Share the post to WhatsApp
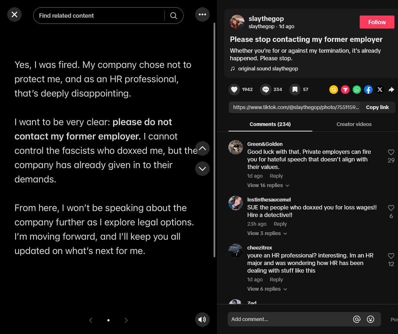 click(x=357, y=90)
